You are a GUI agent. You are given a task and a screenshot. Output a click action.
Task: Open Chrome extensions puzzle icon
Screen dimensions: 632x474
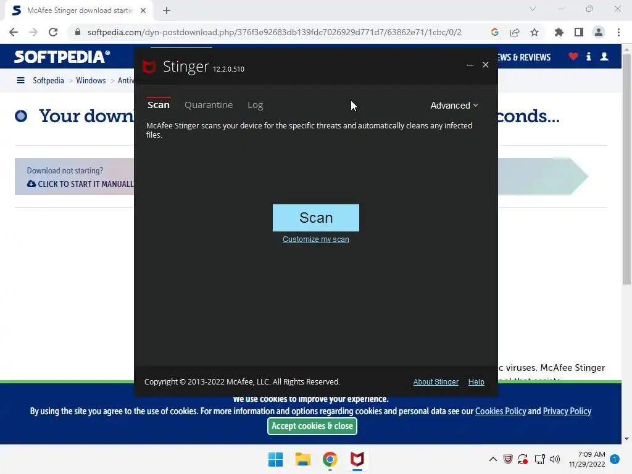(x=559, y=32)
